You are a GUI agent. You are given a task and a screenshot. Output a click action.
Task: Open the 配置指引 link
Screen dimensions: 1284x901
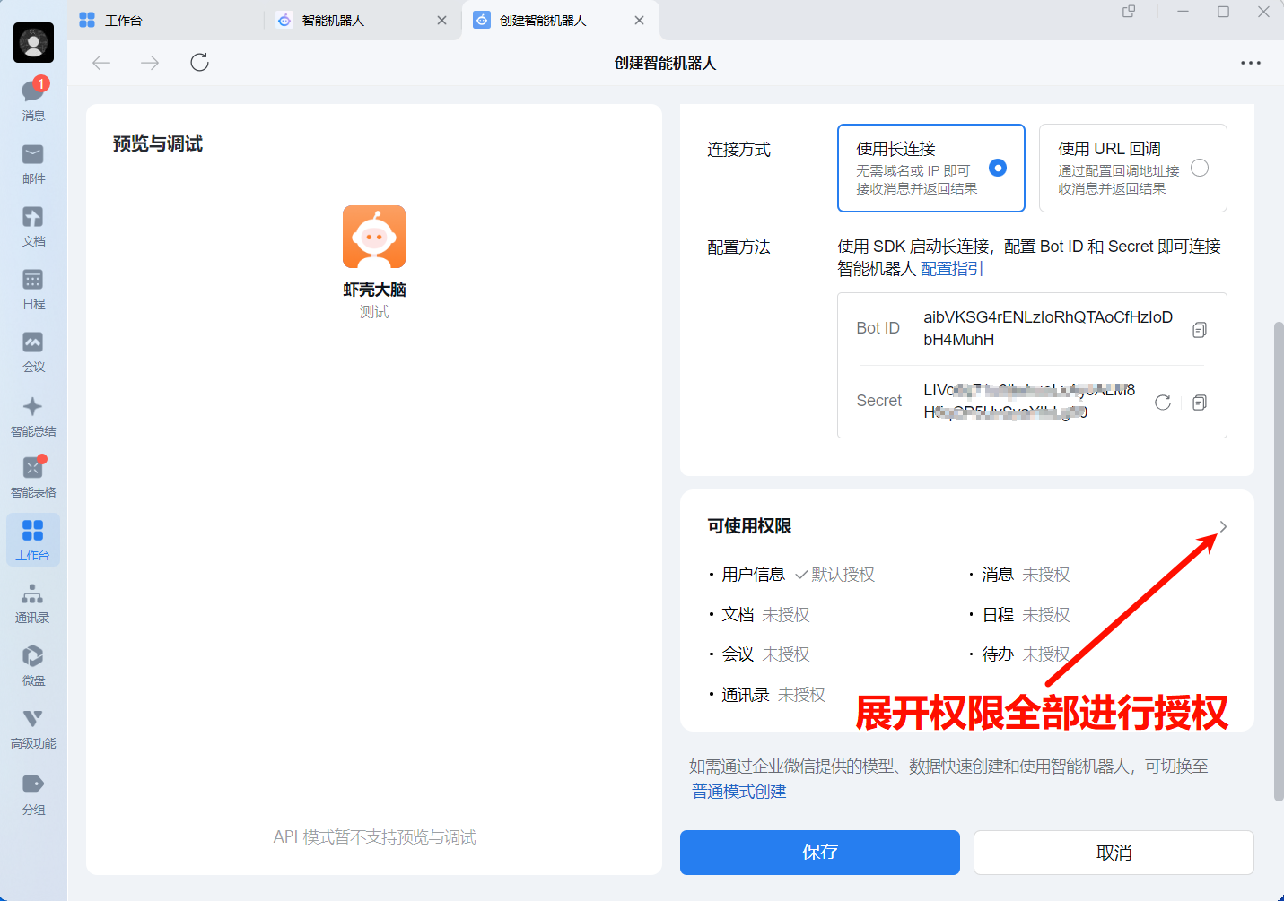tap(952, 269)
